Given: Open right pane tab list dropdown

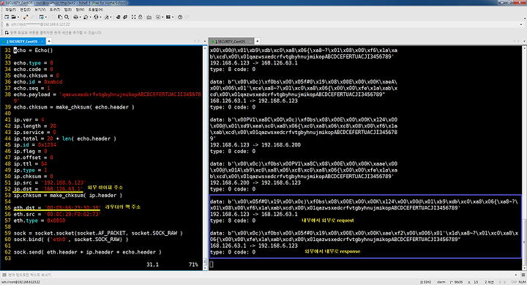Looking at the screenshot, I should (x=524, y=41).
